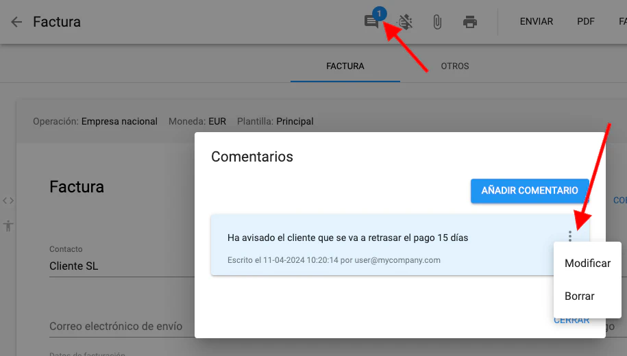Close the dialog with CERRAR

pyautogui.click(x=571, y=320)
